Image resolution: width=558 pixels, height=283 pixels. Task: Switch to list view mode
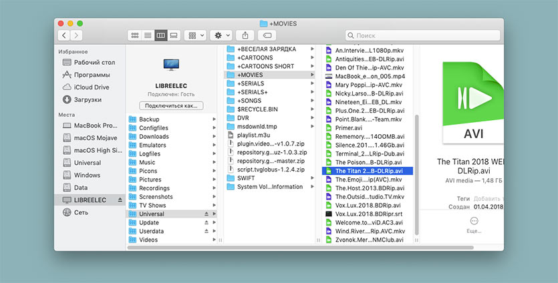coord(147,35)
